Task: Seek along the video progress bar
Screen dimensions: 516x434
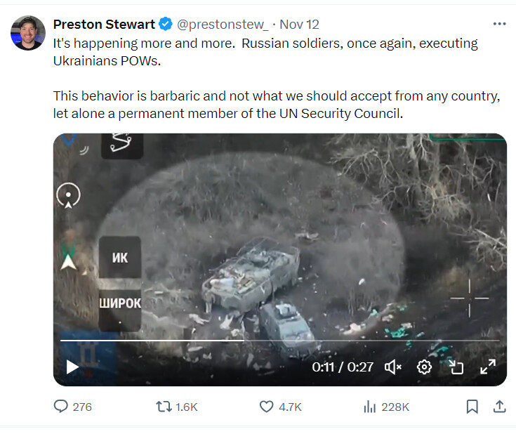Action: tap(279, 340)
